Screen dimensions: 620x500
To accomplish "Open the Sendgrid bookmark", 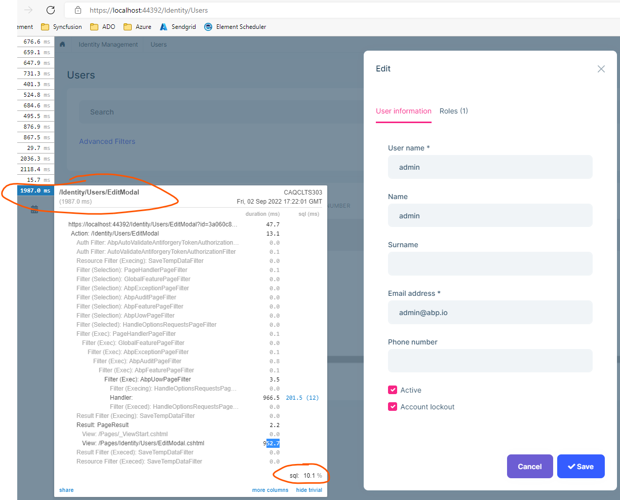I will [178, 27].
